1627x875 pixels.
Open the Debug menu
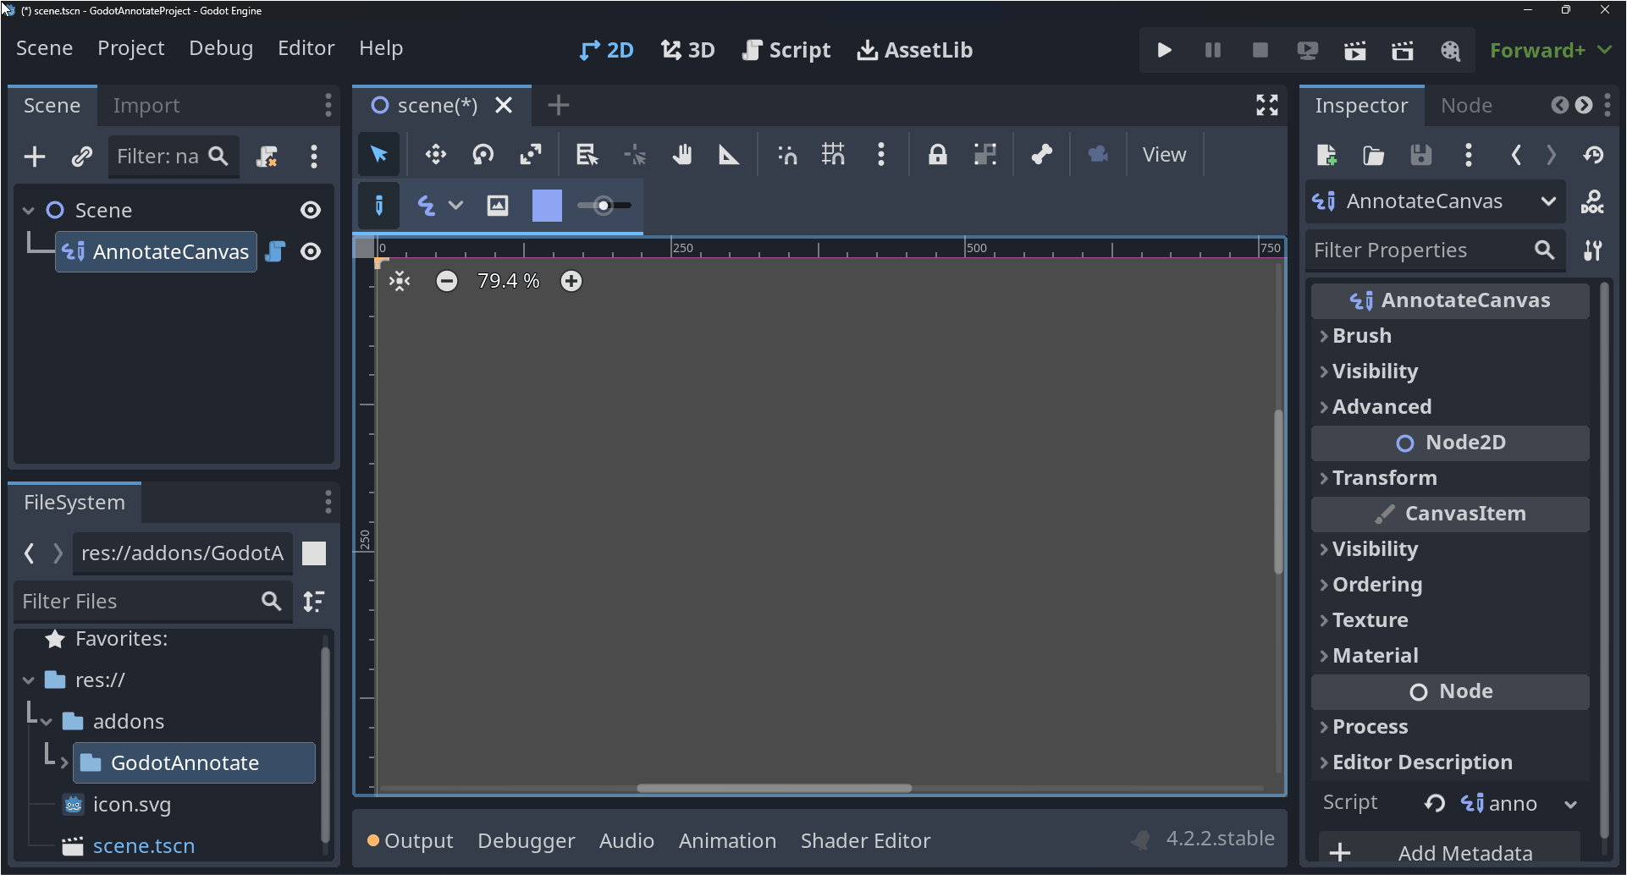click(221, 48)
